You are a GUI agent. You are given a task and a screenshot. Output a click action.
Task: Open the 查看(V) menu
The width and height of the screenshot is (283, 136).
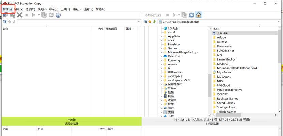pyautogui.click(x=89, y=9)
